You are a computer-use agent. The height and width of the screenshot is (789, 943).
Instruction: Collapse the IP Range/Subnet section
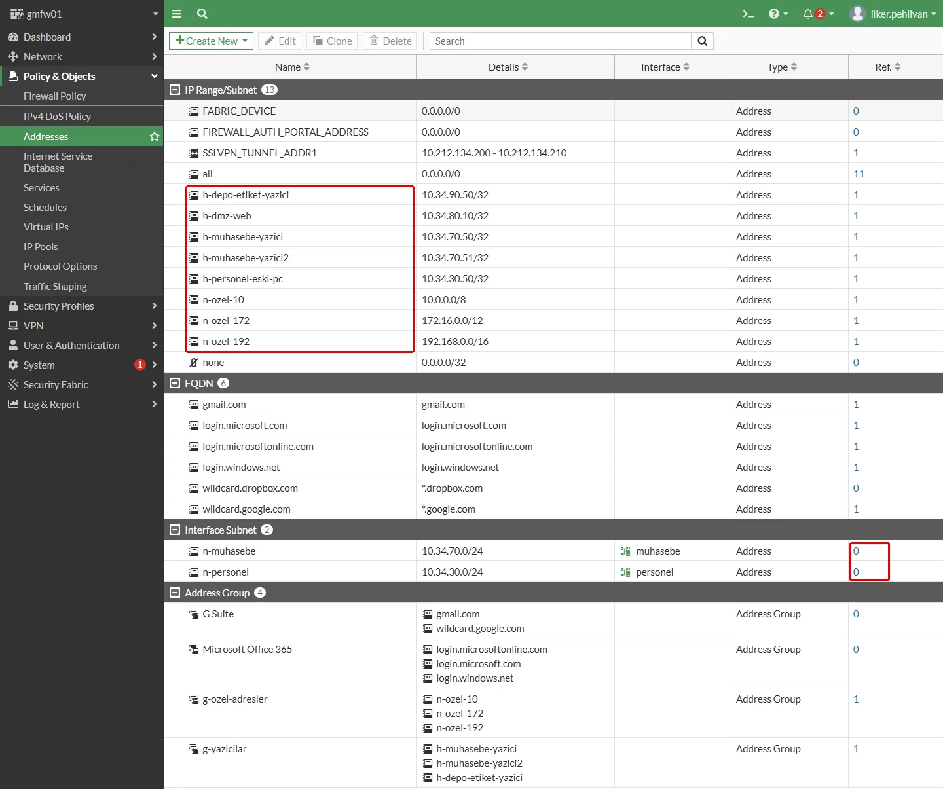click(175, 90)
